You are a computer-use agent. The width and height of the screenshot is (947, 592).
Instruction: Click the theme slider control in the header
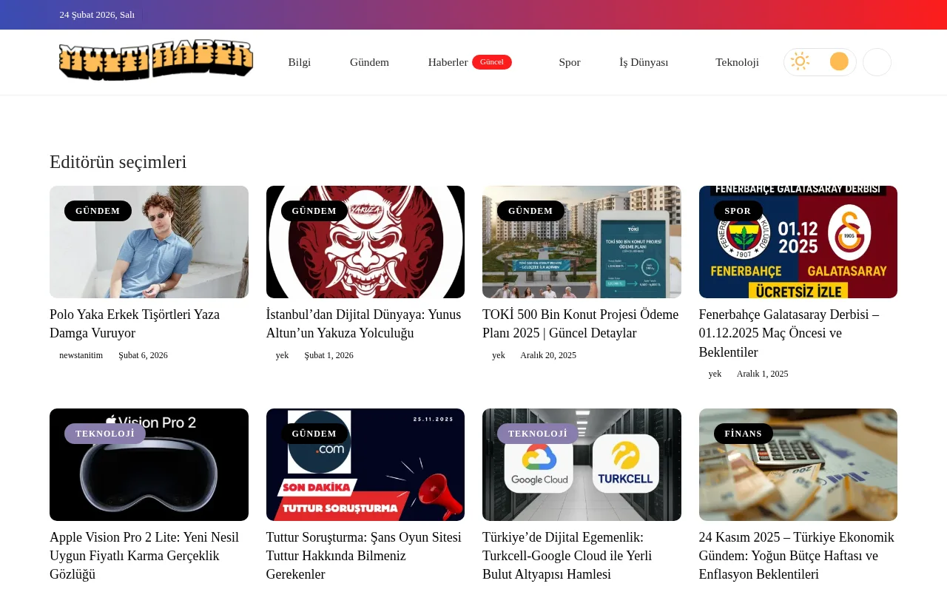coord(820,61)
